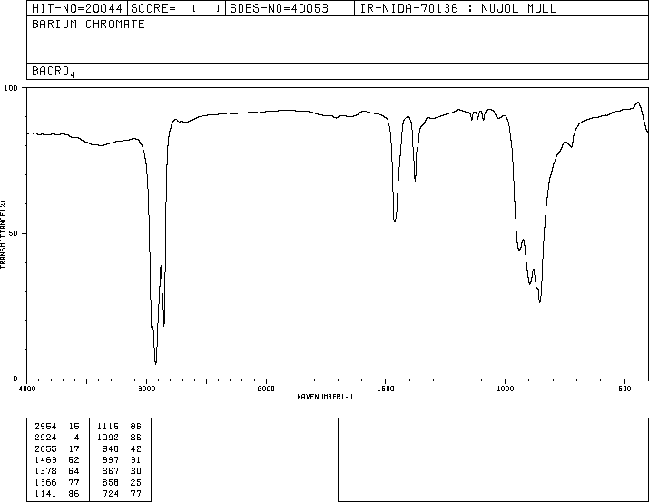This screenshot has width=649, height=502.
Task: Click the absorption peak minimum near 1463
Action: pos(395,221)
